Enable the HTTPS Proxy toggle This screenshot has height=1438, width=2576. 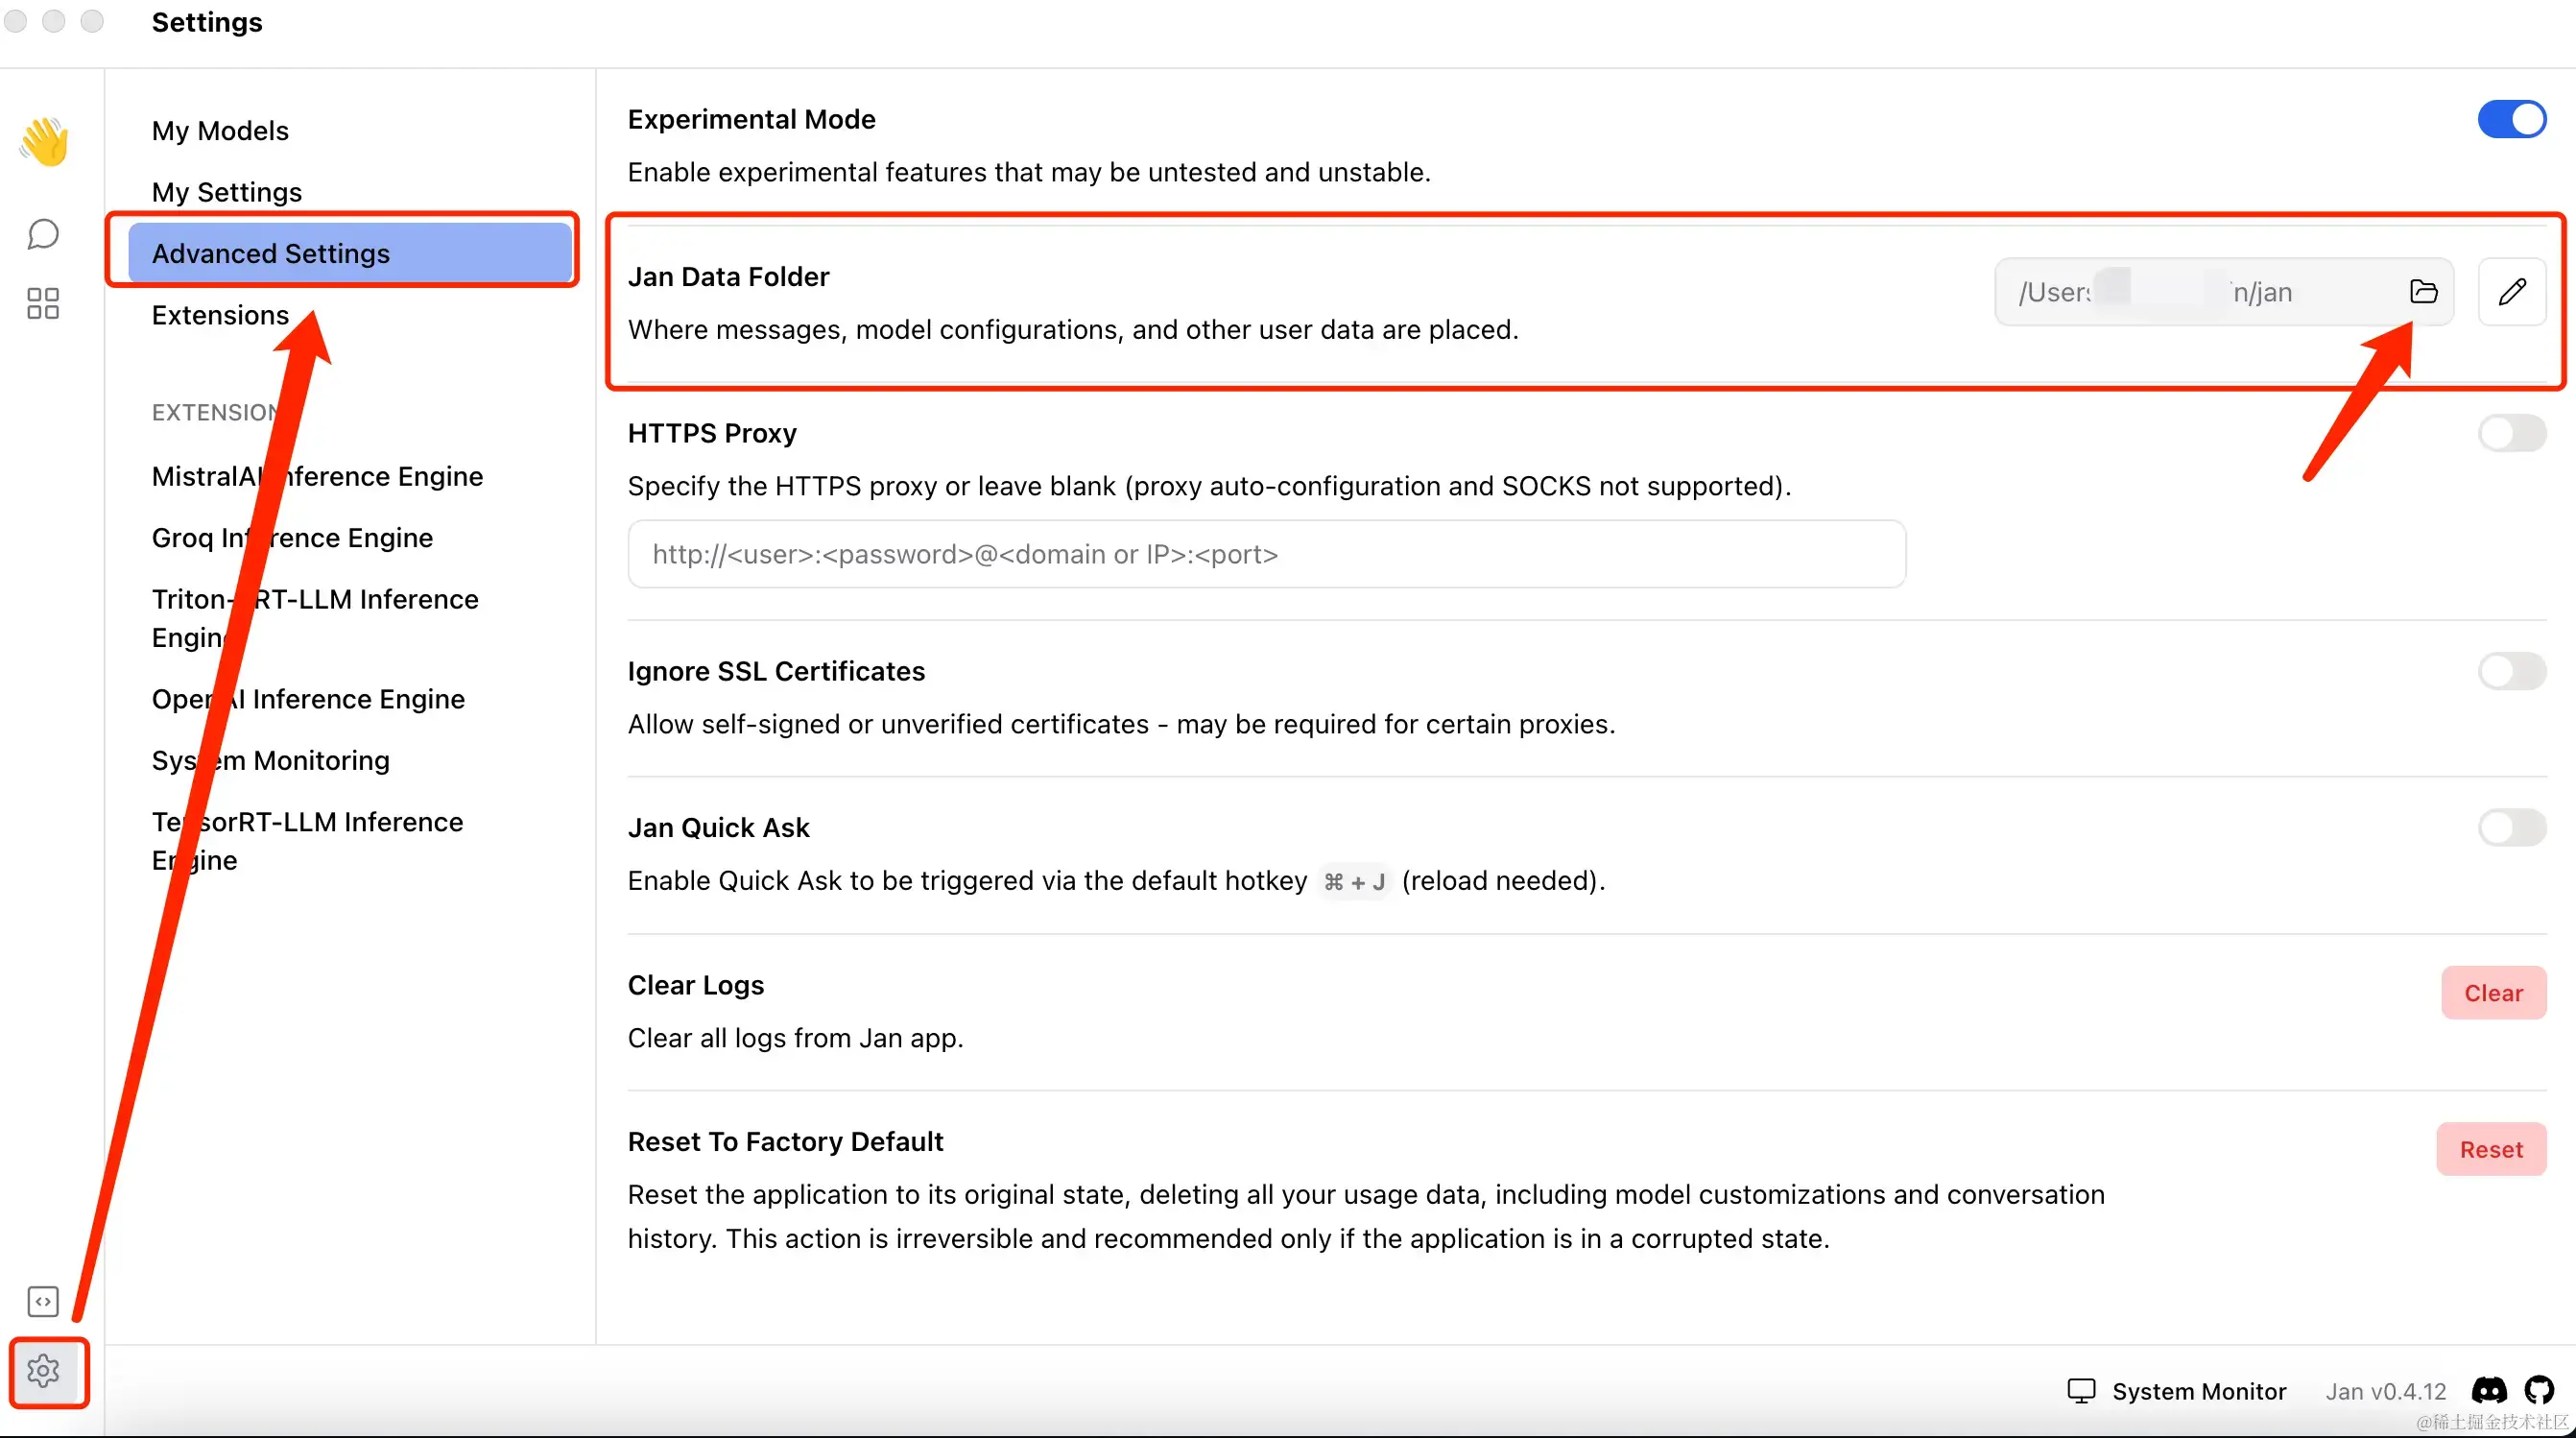[2511, 434]
